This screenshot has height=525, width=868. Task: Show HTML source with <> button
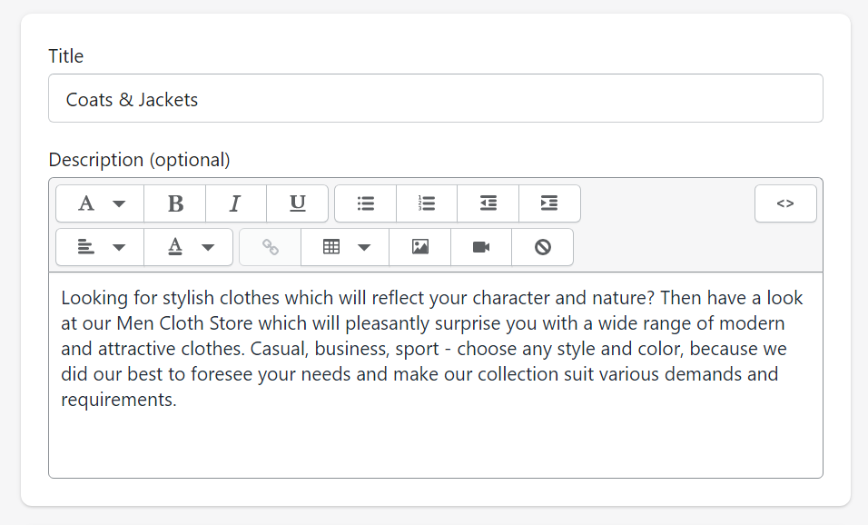coord(785,203)
